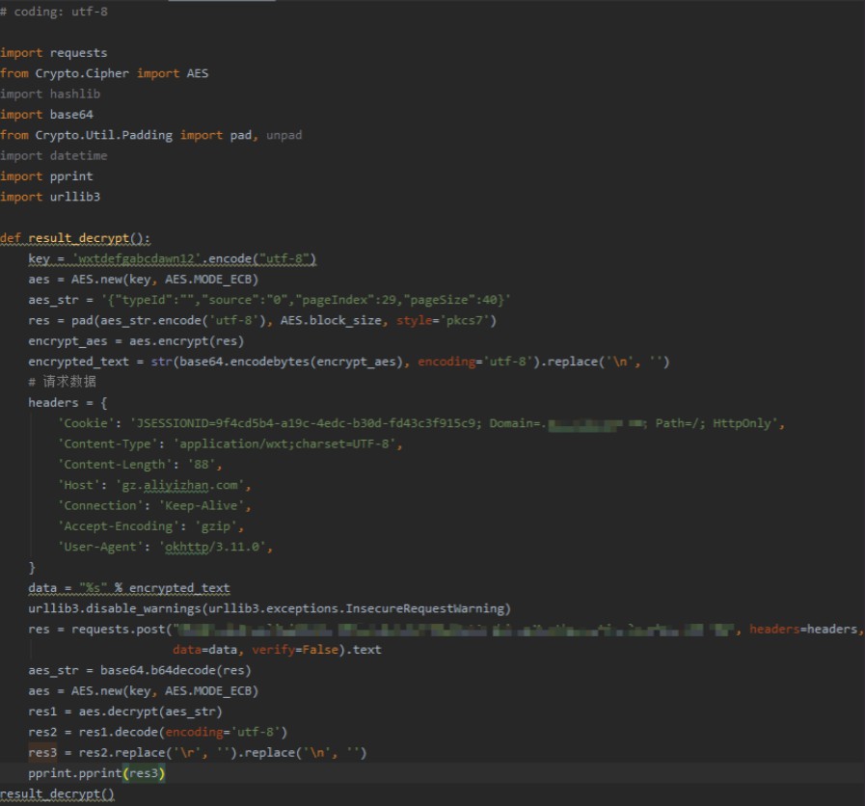Image resolution: width=865 pixels, height=806 pixels.
Task: Click the first 'AES.new(key, AES.MODE_ECB)' line
Action: tap(144, 280)
